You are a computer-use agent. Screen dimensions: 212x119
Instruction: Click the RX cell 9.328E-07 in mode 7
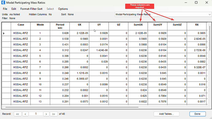(197, 67)
